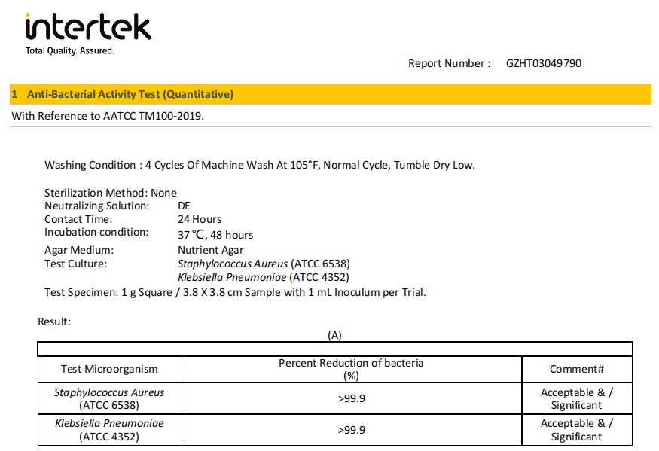Select the Anti-Bacterial Activity Test heading bar
Viewport: 659px width, 451px height.
tap(330, 94)
